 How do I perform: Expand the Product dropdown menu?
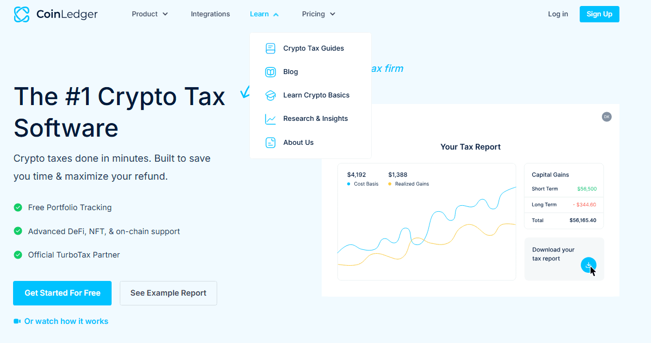coord(150,14)
